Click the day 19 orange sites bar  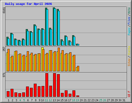click(x=78, y=68)
